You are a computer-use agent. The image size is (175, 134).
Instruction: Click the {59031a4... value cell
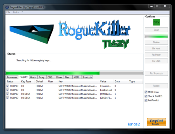(x=106, y=94)
